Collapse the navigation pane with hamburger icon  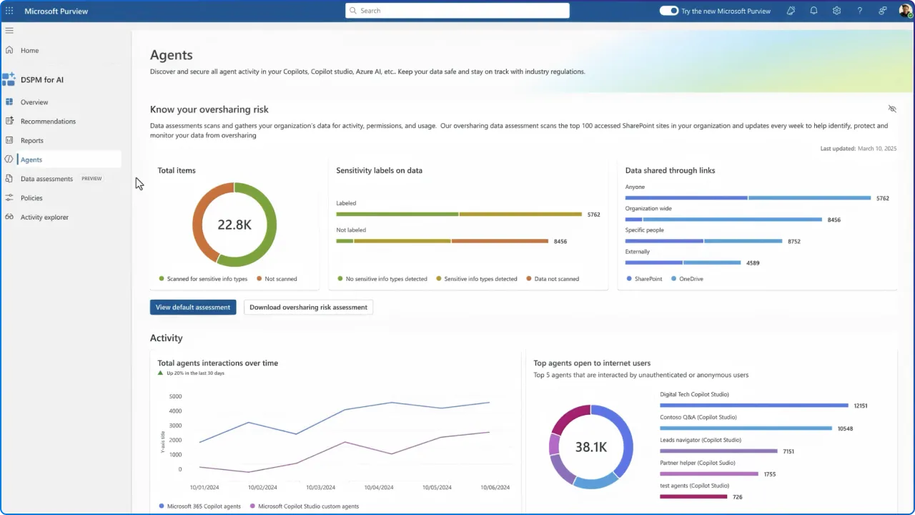coord(9,30)
